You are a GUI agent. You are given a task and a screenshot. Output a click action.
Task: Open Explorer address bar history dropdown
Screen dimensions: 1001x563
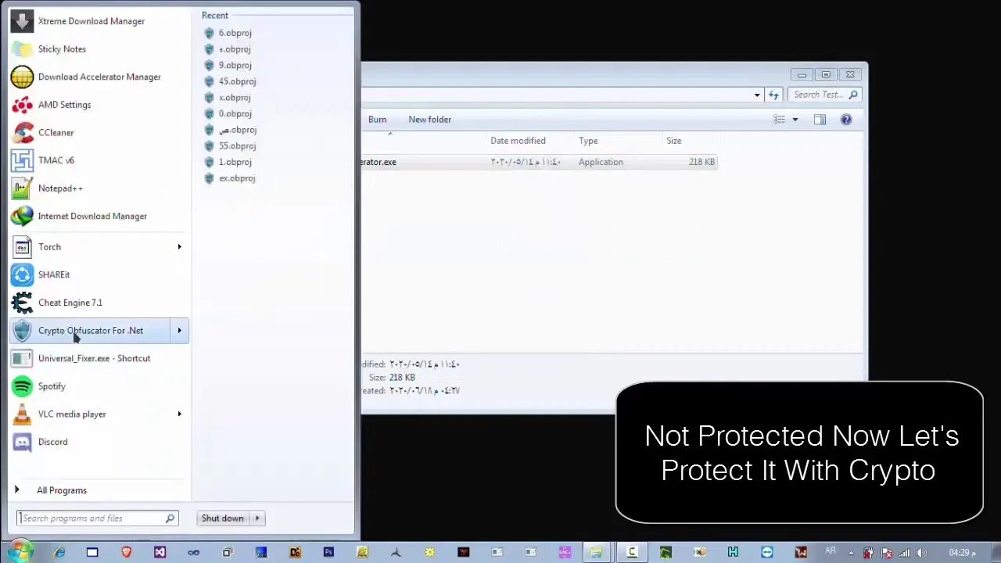(757, 95)
